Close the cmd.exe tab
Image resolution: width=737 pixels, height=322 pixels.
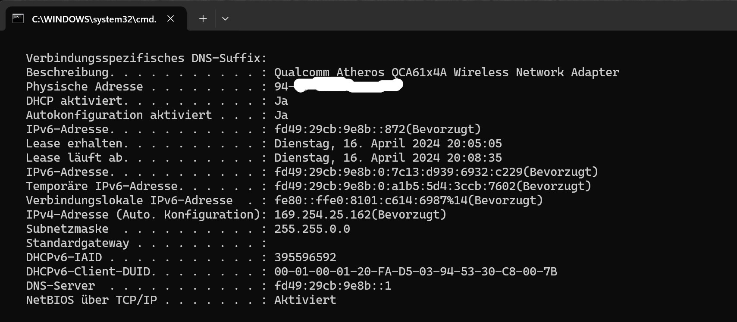171,19
